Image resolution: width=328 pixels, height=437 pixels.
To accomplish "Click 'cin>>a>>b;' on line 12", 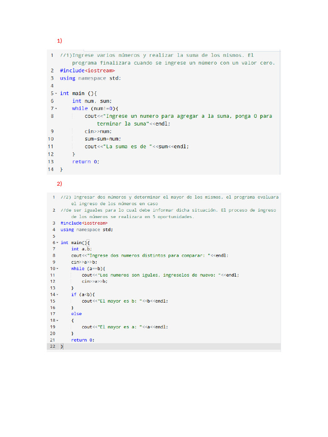I will coord(94,282).
